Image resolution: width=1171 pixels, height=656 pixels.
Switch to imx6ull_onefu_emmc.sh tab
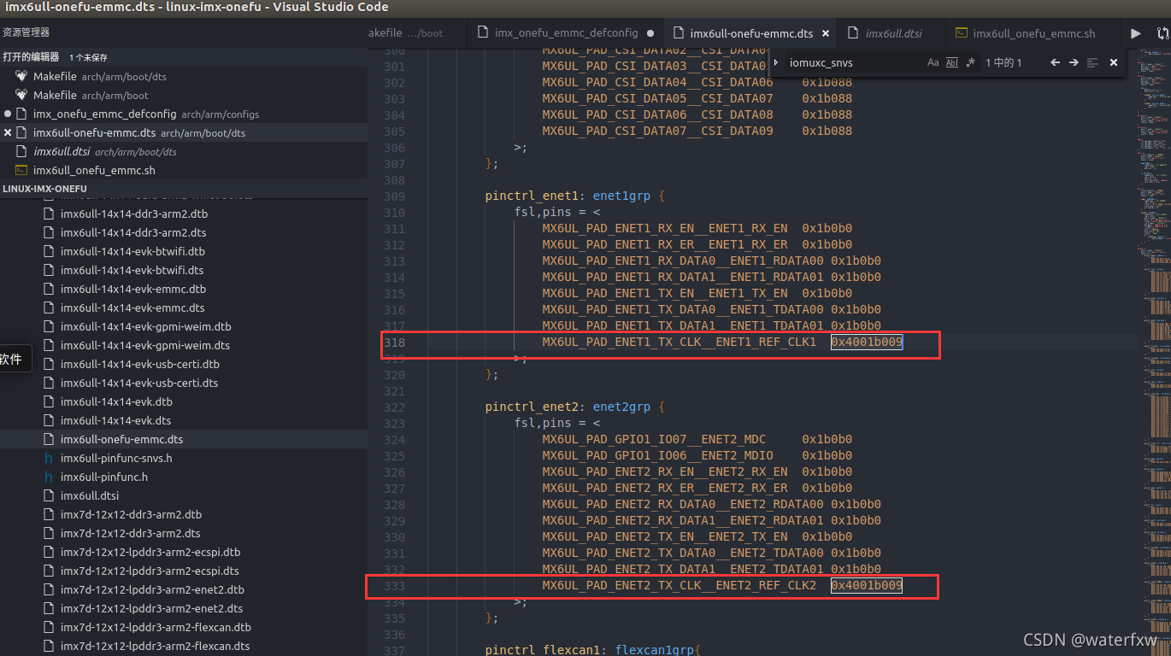(x=1033, y=33)
